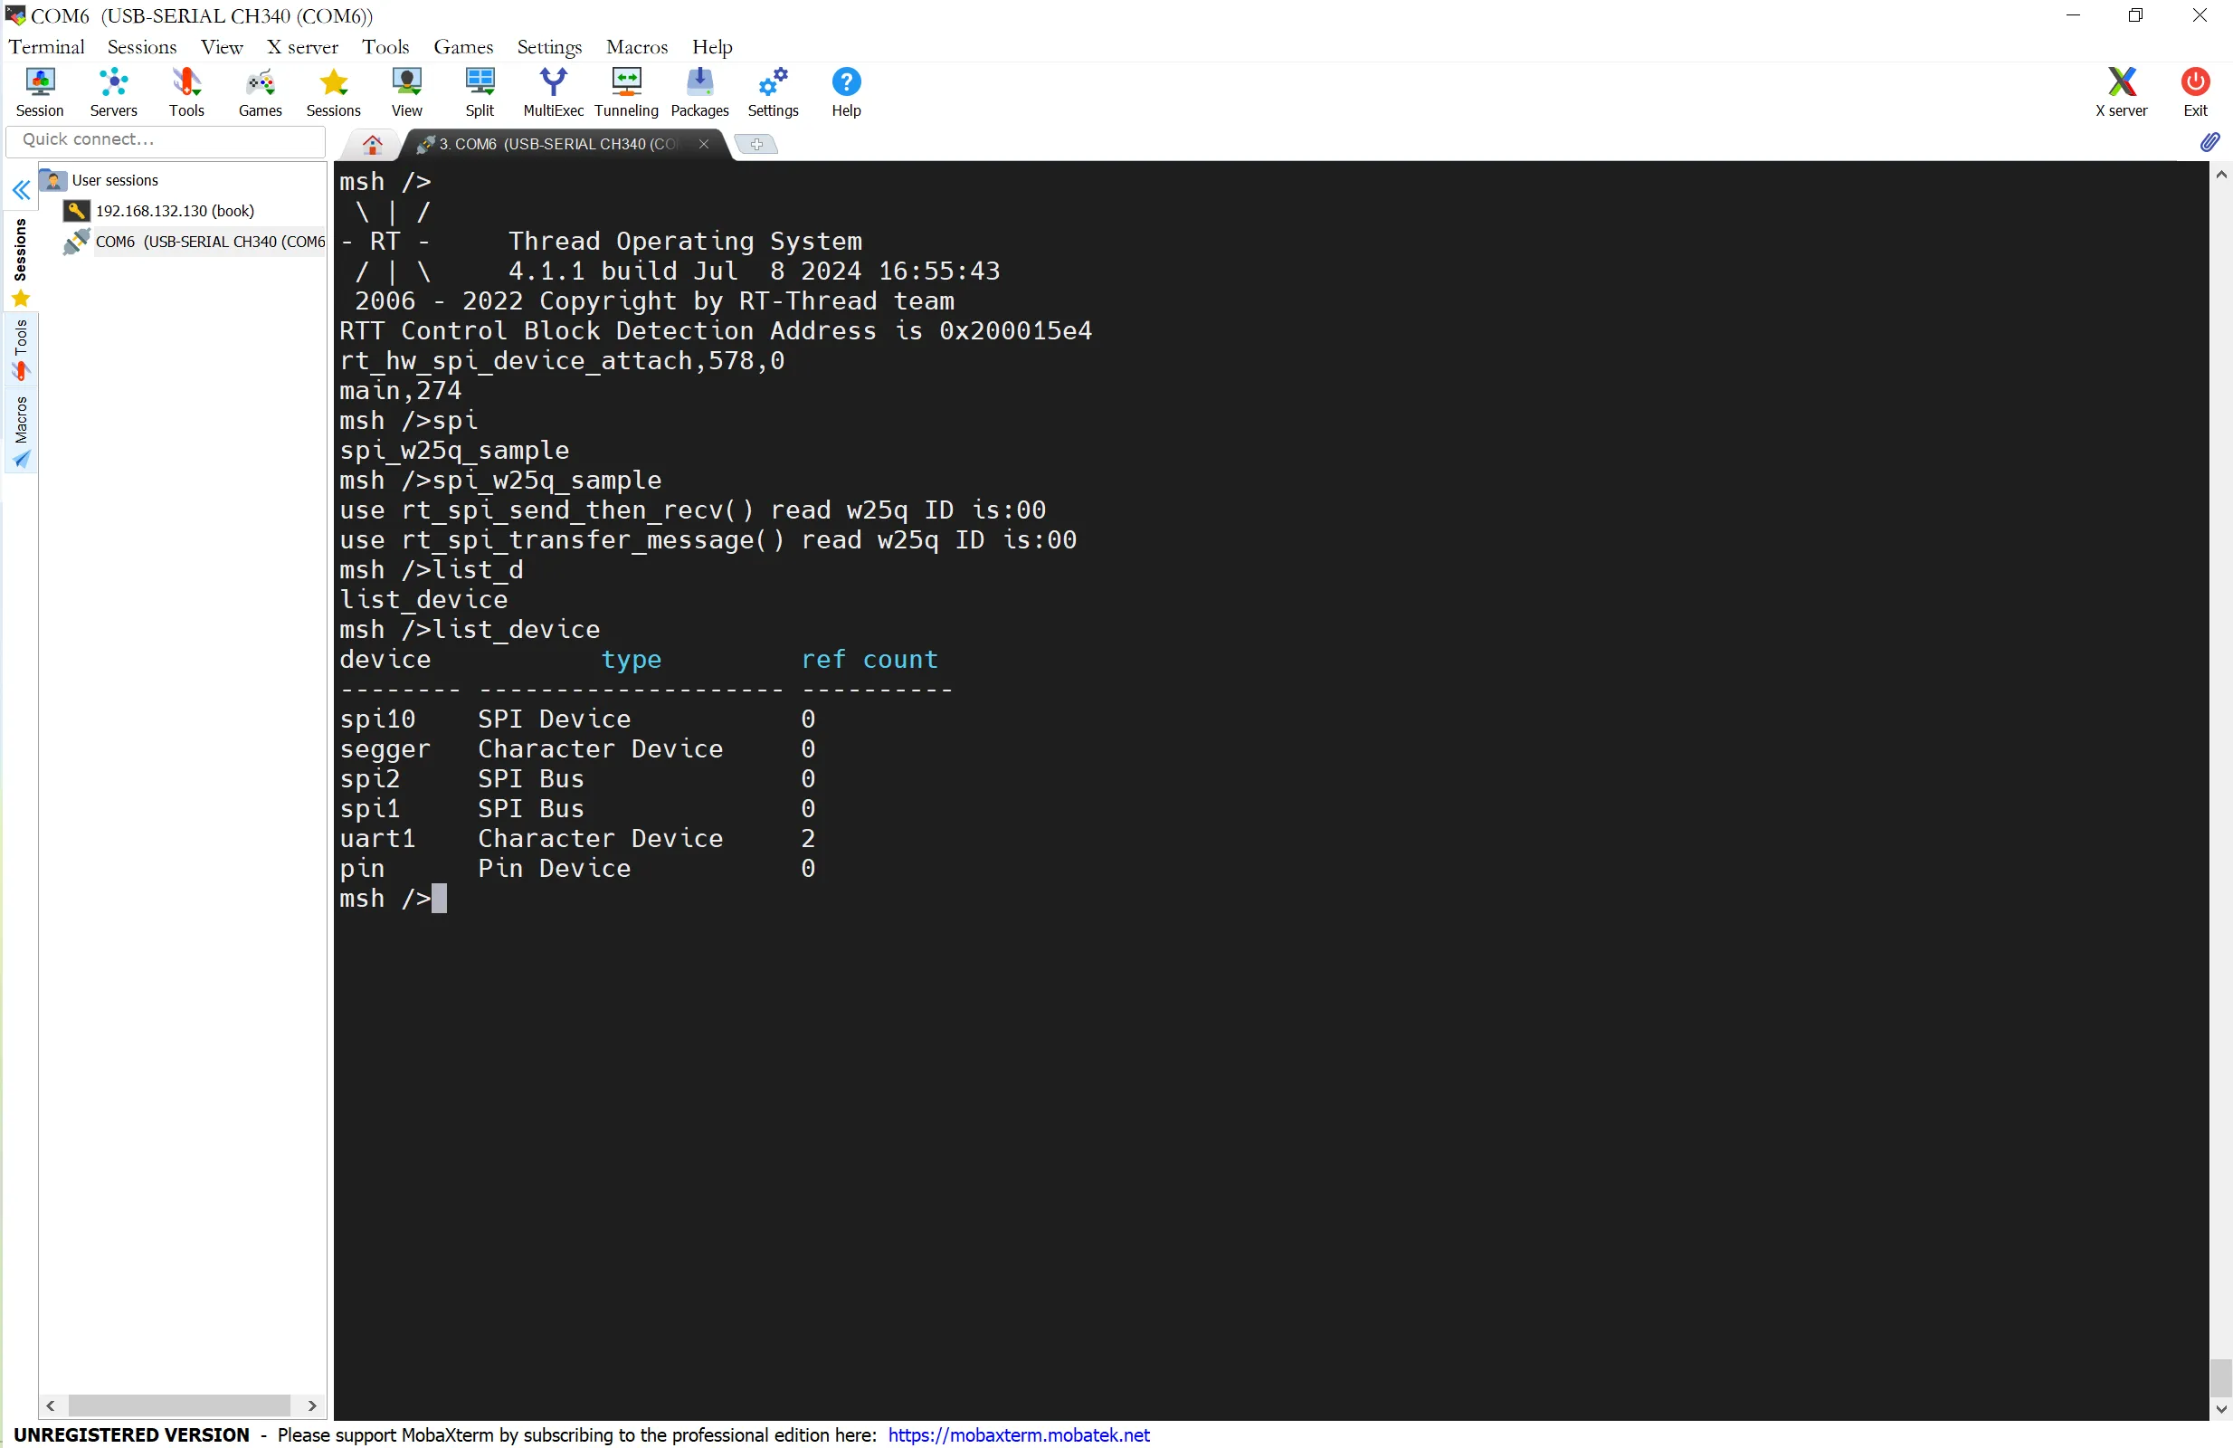Screen dimensions: 2233x1448
Task: Select the Split terminal icon
Action: (480, 92)
